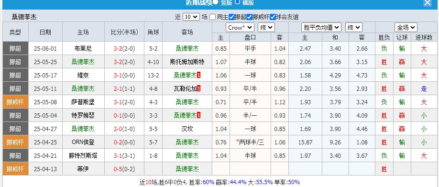The height and width of the screenshot is (187, 439).
Task: Select the 竖版 radio button
Action: pos(215,2)
